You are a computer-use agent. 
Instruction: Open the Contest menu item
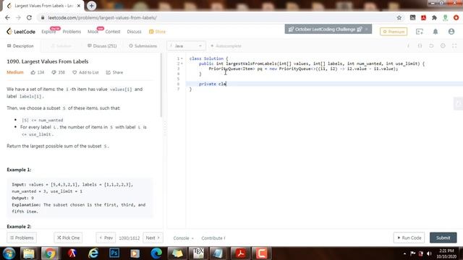113,32
